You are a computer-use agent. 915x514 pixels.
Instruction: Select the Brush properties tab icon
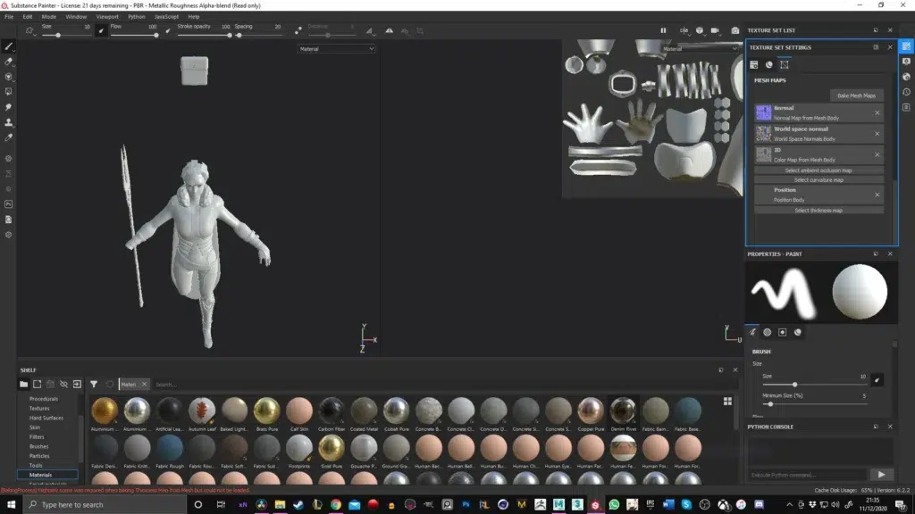(752, 332)
